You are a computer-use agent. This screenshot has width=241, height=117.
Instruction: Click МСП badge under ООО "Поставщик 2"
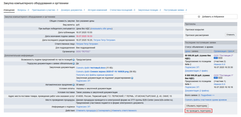(220, 58)
